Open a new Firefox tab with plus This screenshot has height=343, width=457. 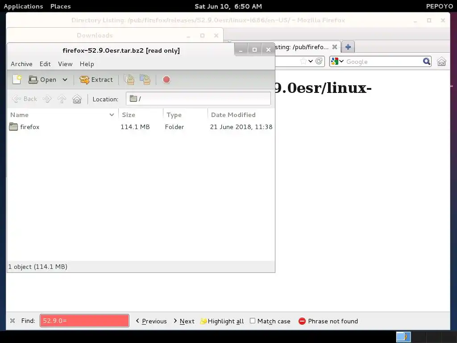(x=348, y=47)
